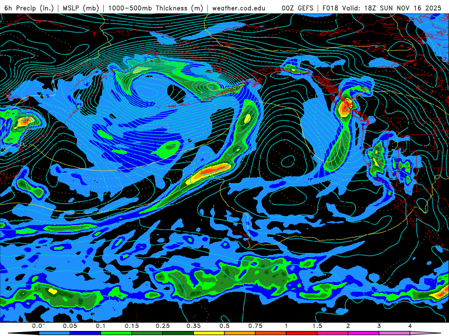Click the legend value 2
Screen dimensions: 449x336
(348, 326)
